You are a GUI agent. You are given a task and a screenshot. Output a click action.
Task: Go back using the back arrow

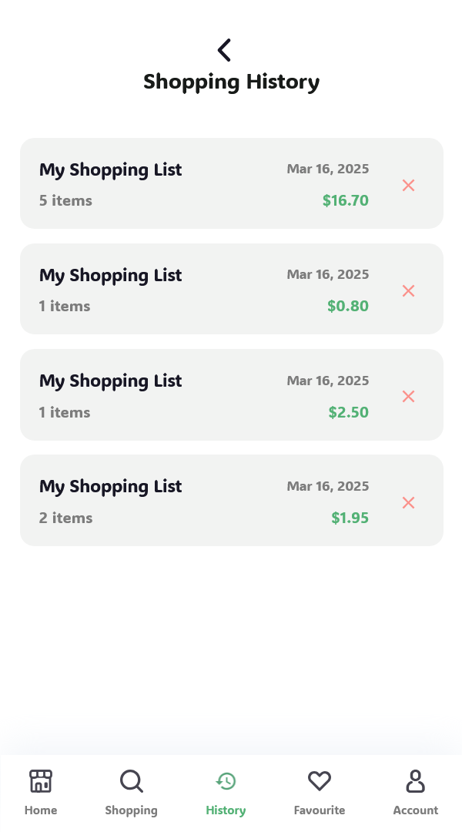point(224,50)
